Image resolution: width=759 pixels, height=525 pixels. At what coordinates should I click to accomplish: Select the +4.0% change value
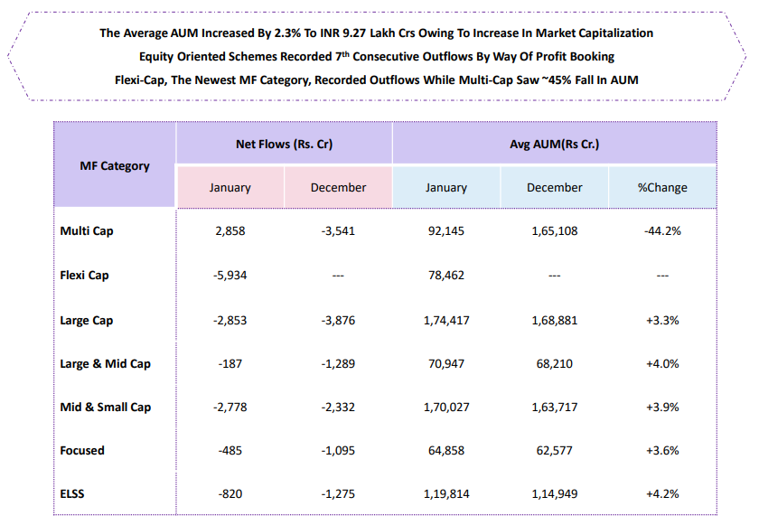pyautogui.click(x=662, y=364)
